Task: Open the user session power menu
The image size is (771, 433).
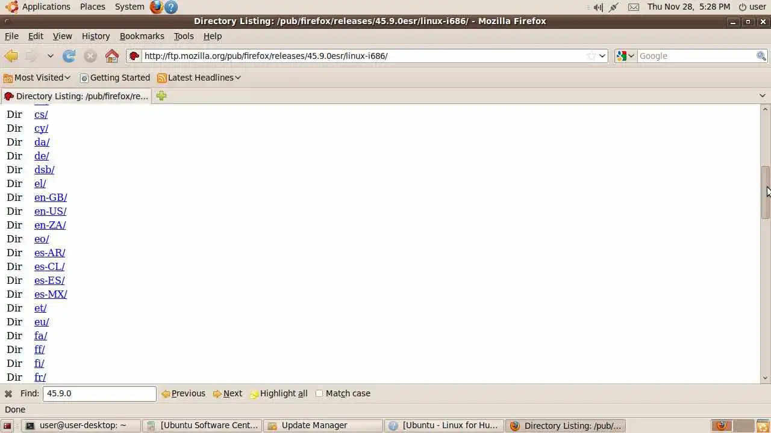Action: [x=752, y=7]
